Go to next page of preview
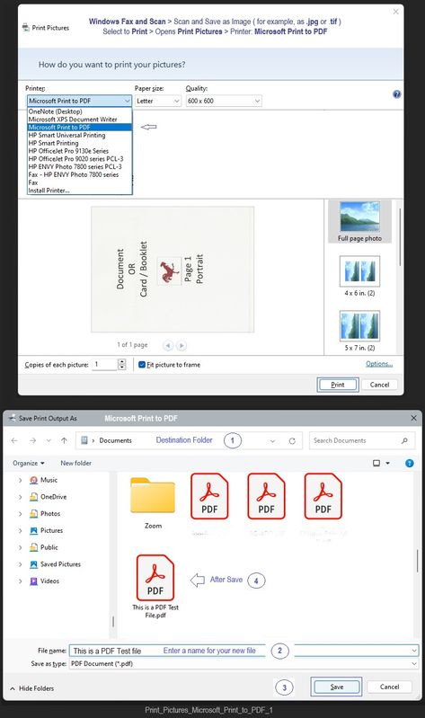This screenshot has height=718, width=425. click(x=182, y=345)
